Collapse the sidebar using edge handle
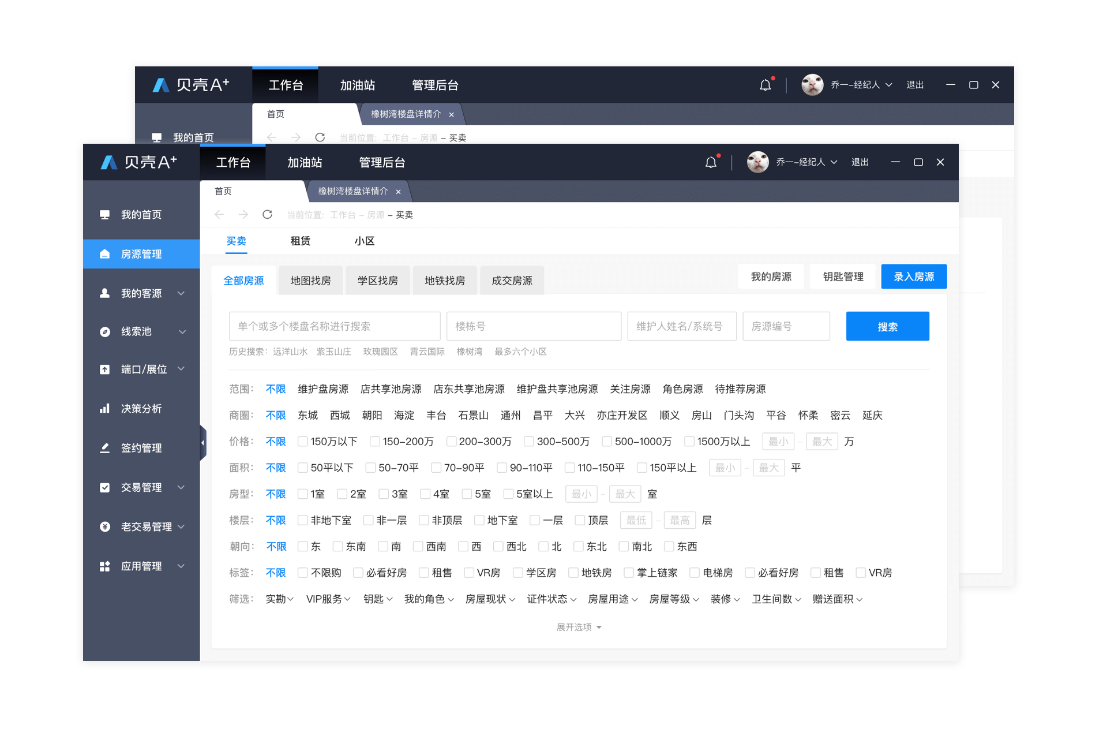This screenshot has width=1103, height=732. pyautogui.click(x=202, y=443)
